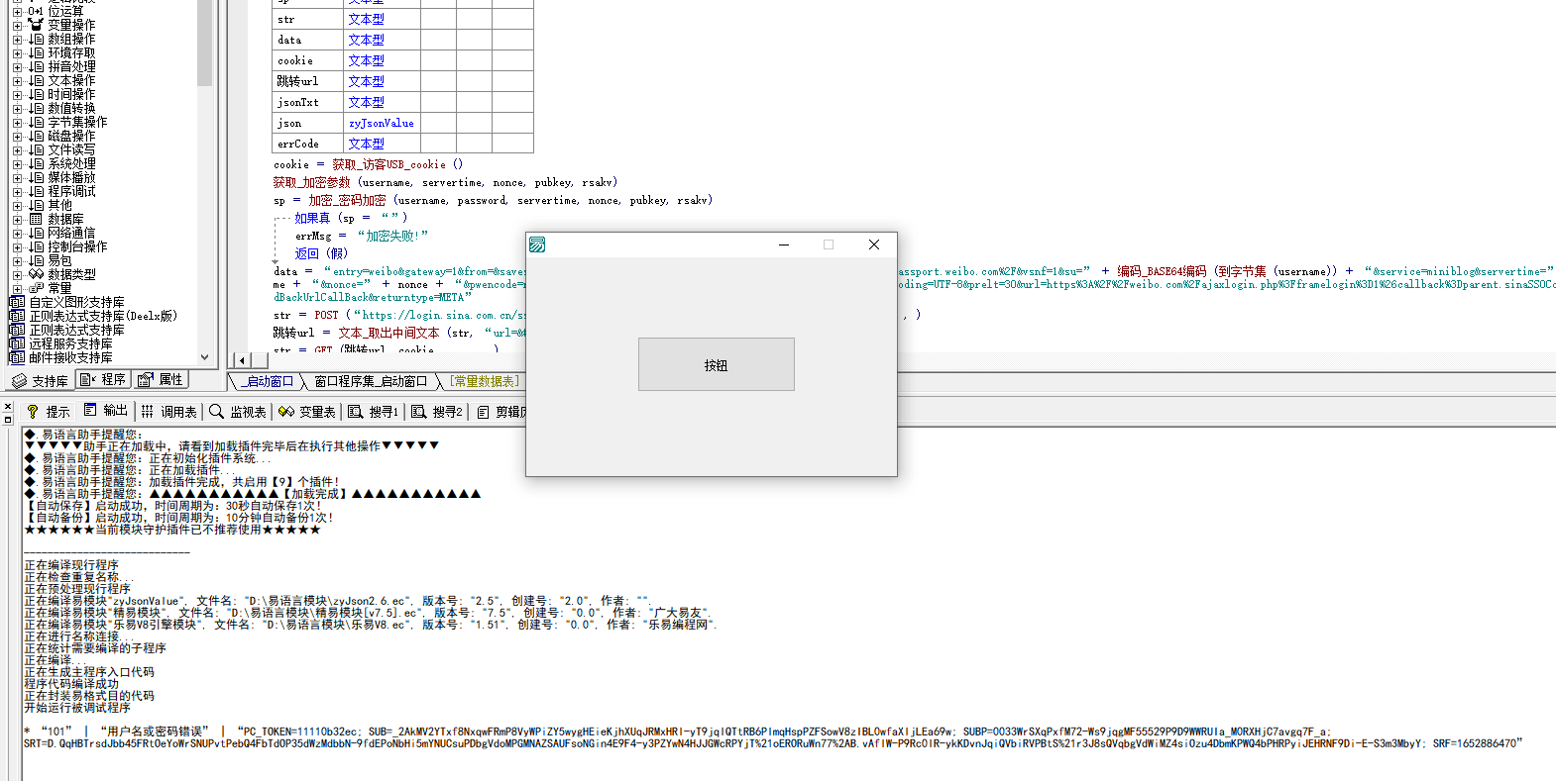Click the 数据类型 category icon
The width and height of the screenshot is (1556, 781).
[x=36, y=274]
